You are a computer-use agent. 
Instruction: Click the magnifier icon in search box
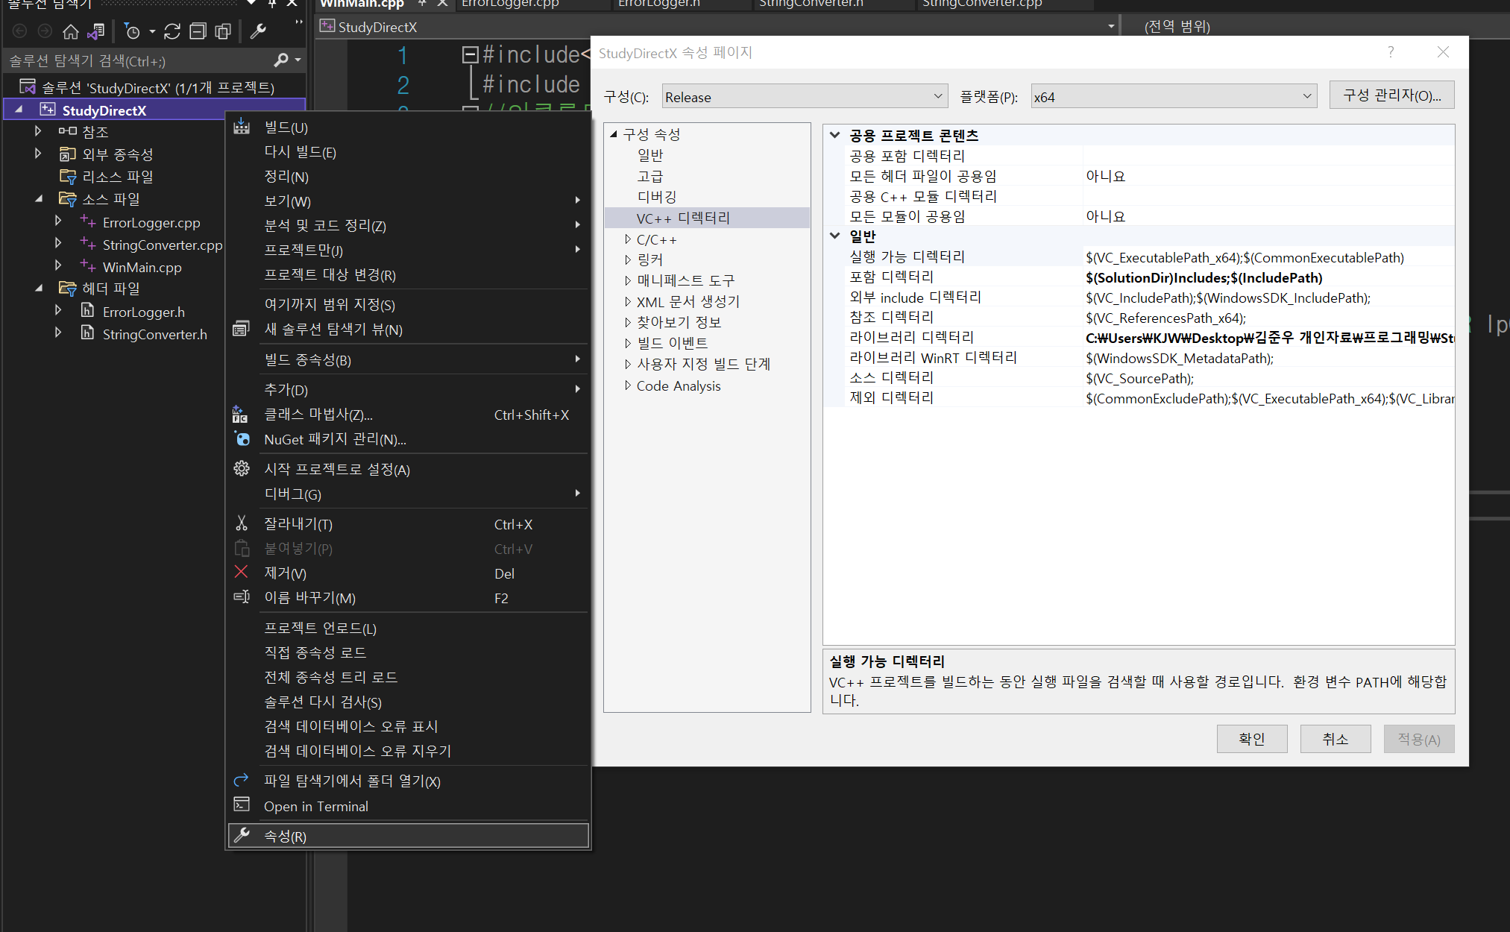281,60
